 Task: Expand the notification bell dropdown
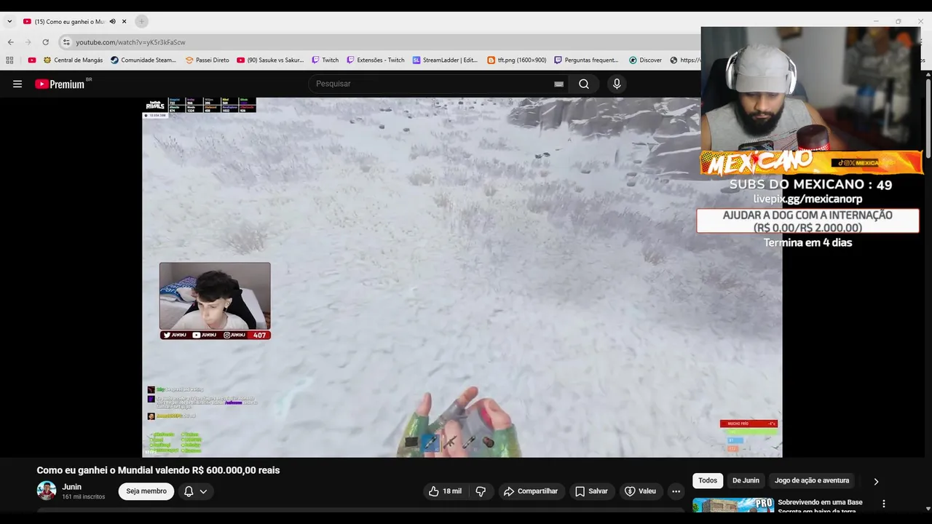coord(195,491)
